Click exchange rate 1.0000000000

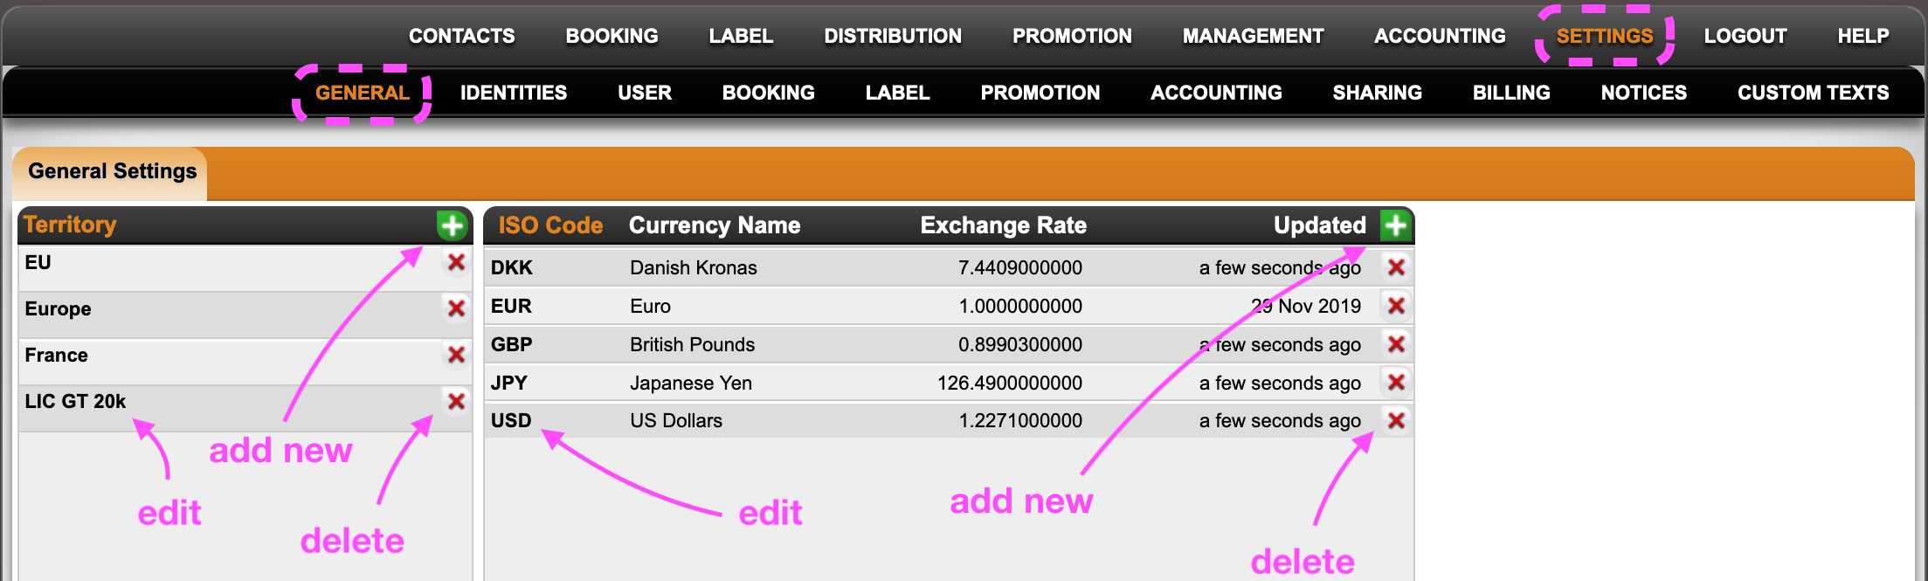pyautogui.click(x=1020, y=306)
